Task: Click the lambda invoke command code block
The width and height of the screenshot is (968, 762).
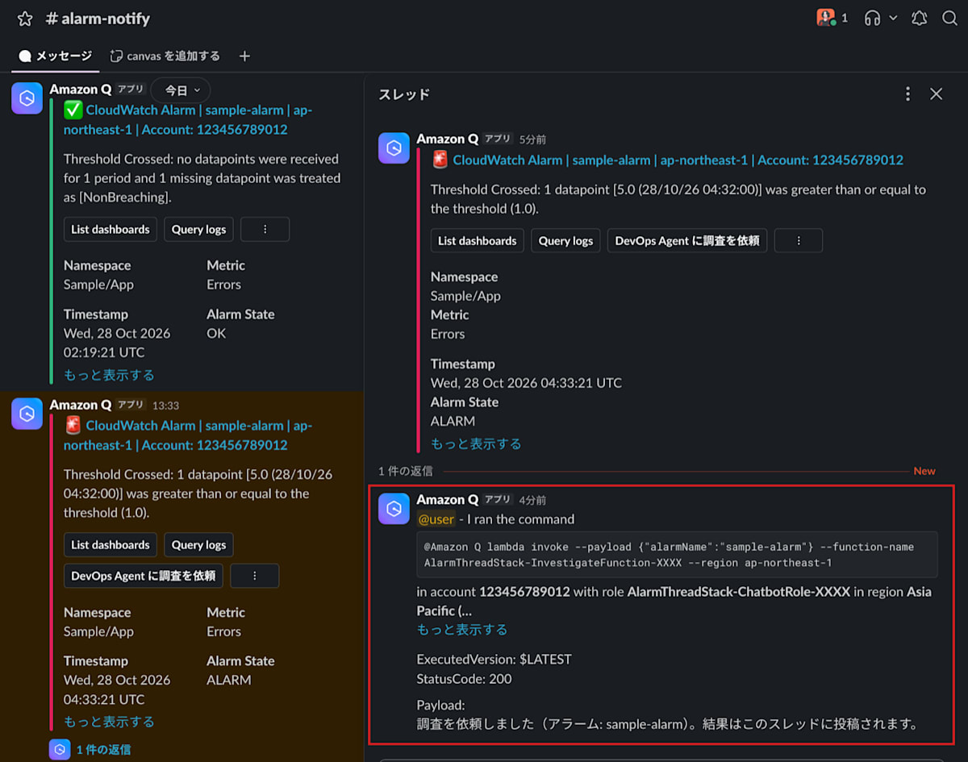Action: coord(677,555)
